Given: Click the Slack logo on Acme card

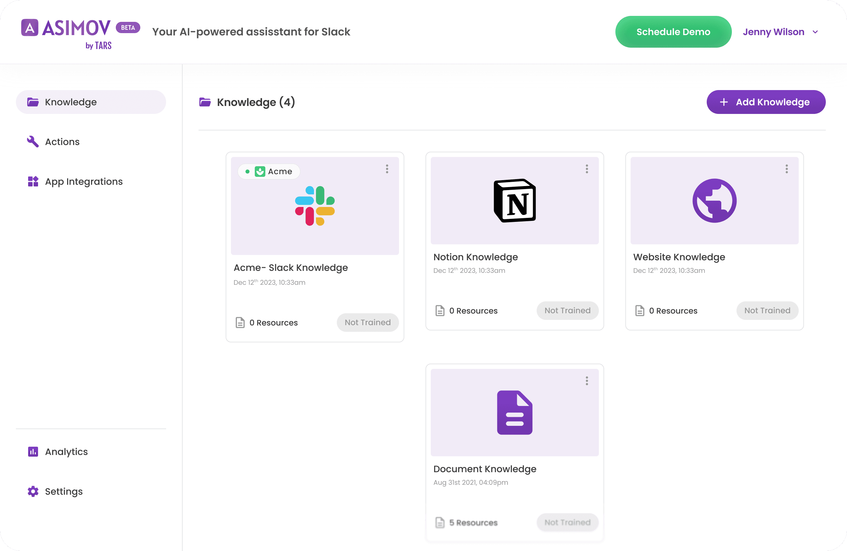Looking at the screenshot, I should coord(315,206).
